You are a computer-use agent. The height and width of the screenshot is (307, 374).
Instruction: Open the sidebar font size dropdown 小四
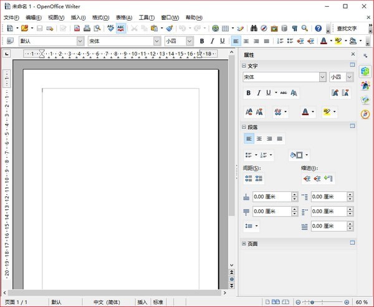(349, 77)
